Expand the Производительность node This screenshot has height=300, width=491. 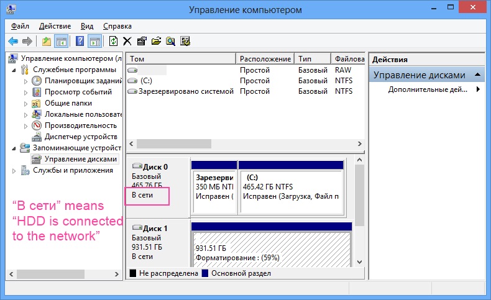click(x=25, y=126)
